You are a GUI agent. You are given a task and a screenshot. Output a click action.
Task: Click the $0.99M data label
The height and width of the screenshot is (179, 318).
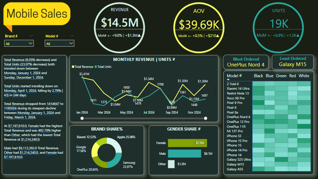172,107
